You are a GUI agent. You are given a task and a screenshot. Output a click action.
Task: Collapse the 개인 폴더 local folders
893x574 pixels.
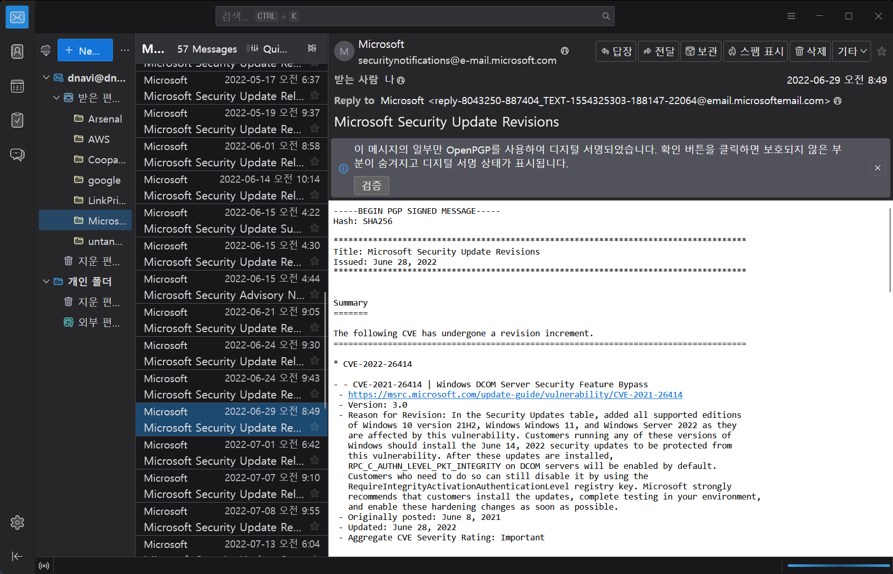[x=46, y=281]
